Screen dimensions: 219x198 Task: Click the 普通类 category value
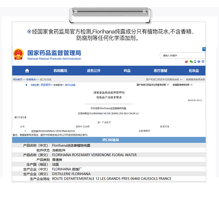57,160
